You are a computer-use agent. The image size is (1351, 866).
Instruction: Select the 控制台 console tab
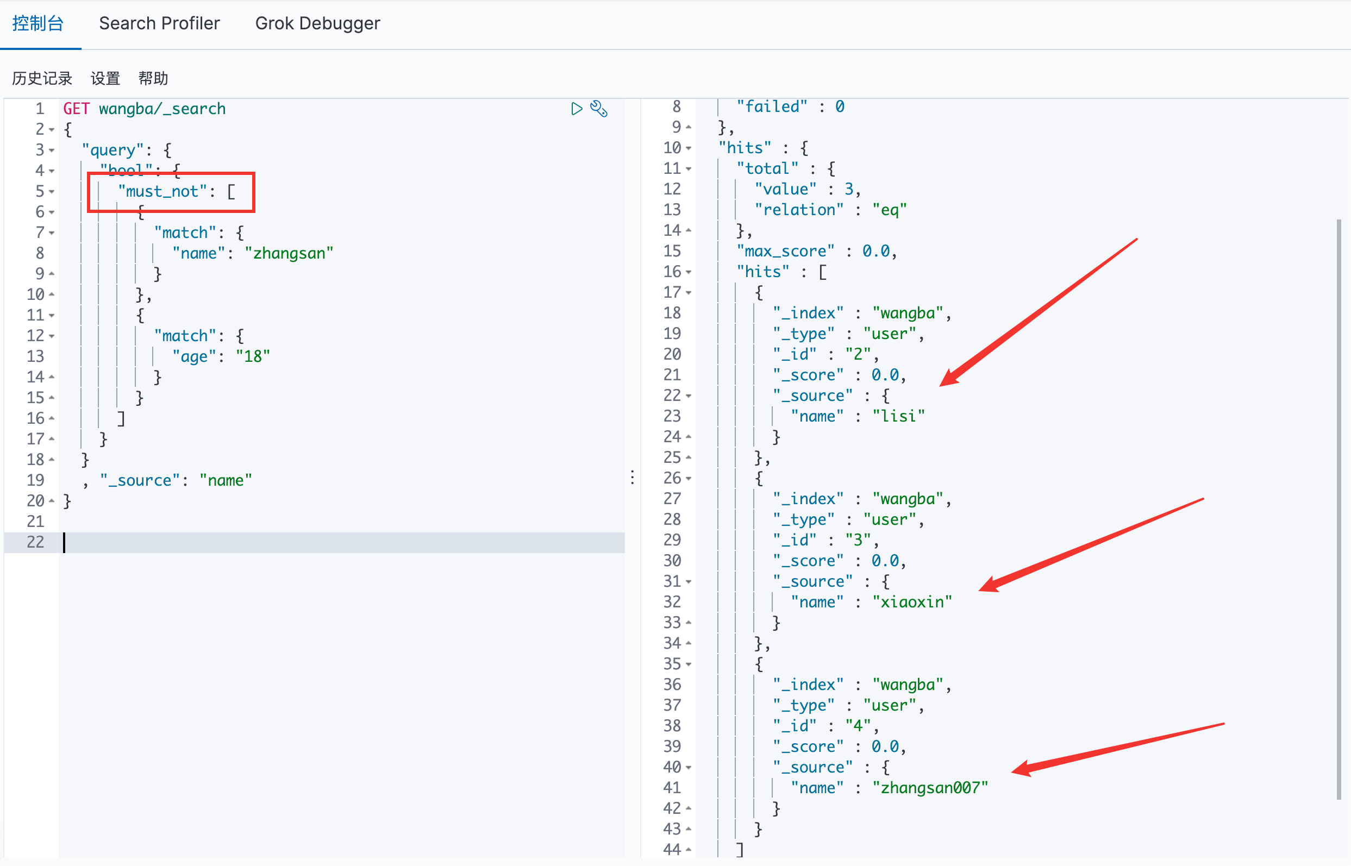pyautogui.click(x=37, y=23)
